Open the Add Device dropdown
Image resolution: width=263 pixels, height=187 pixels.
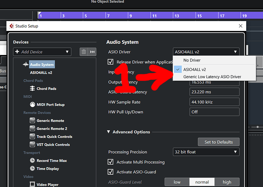click(42, 52)
